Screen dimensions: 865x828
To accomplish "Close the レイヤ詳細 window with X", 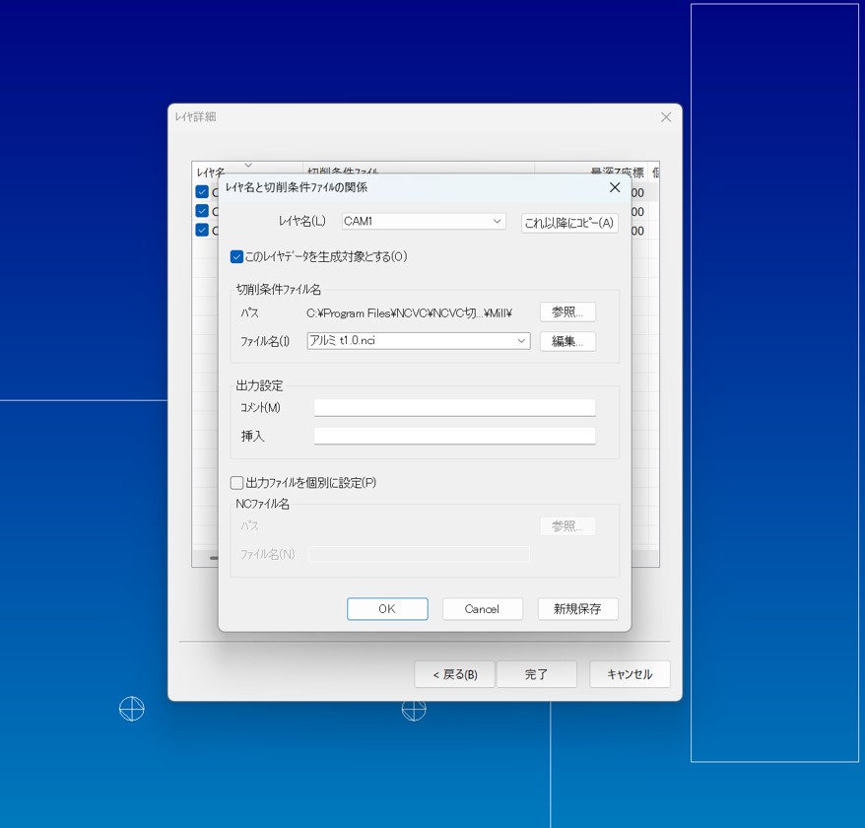I will [x=666, y=117].
